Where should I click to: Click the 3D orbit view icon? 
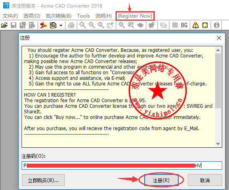140,25
